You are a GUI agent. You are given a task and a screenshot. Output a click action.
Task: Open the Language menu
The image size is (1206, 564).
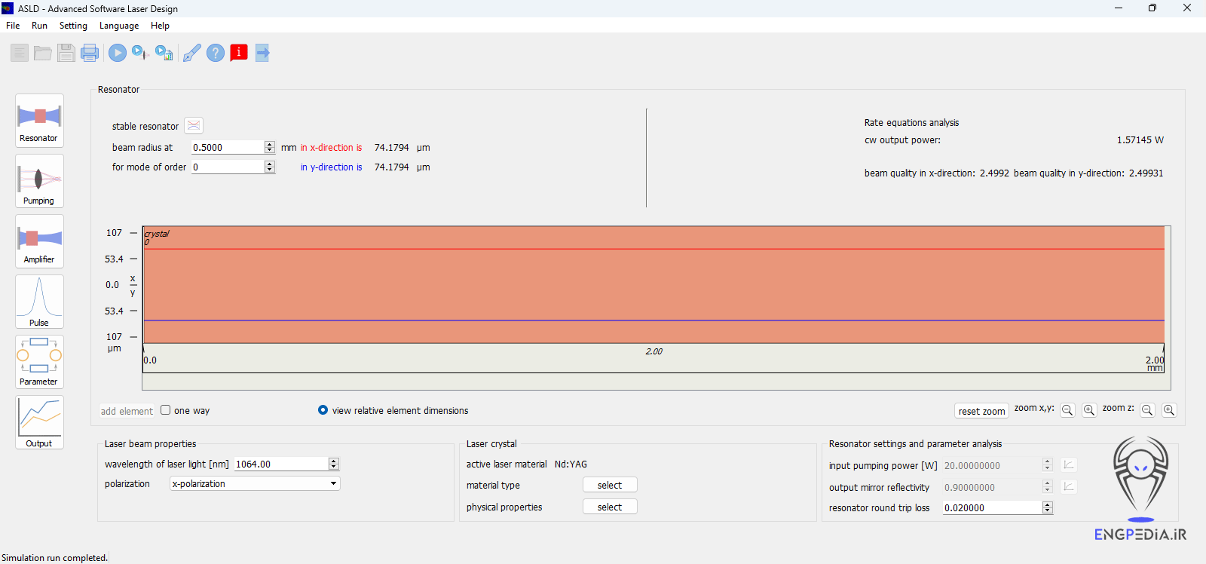pos(119,26)
